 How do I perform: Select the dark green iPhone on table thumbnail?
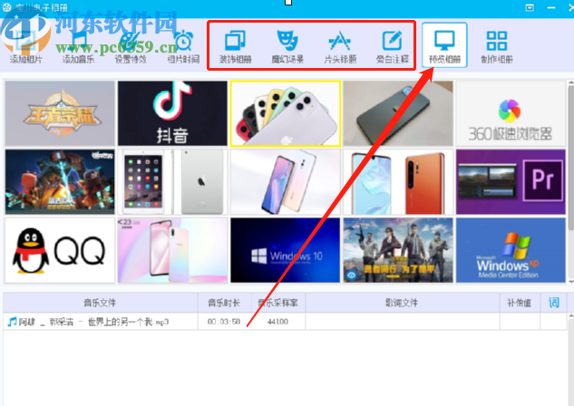point(398,113)
